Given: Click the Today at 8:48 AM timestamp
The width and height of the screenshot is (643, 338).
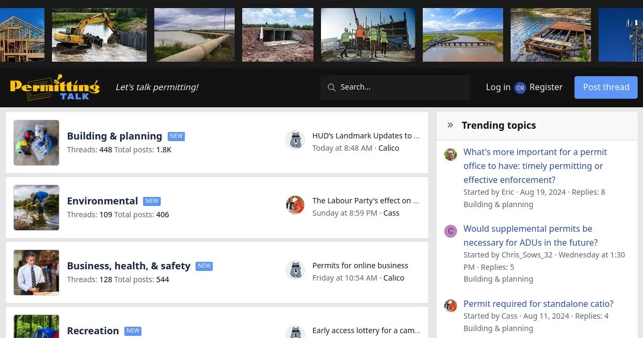Looking at the screenshot, I should (342, 148).
